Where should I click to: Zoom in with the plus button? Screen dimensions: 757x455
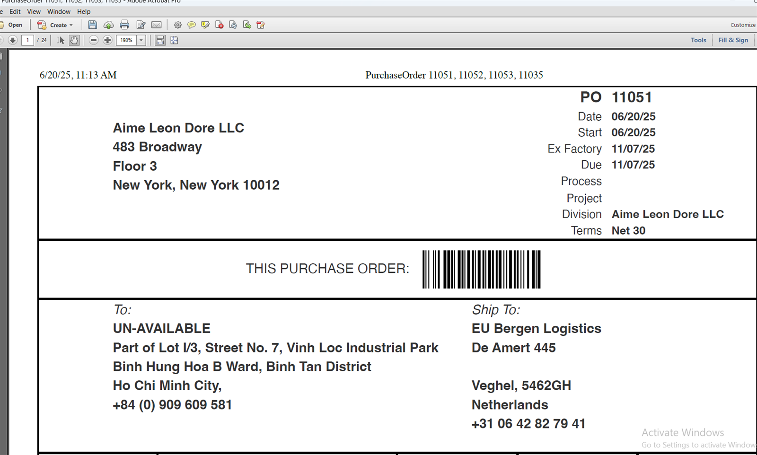click(x=107, y=40)
